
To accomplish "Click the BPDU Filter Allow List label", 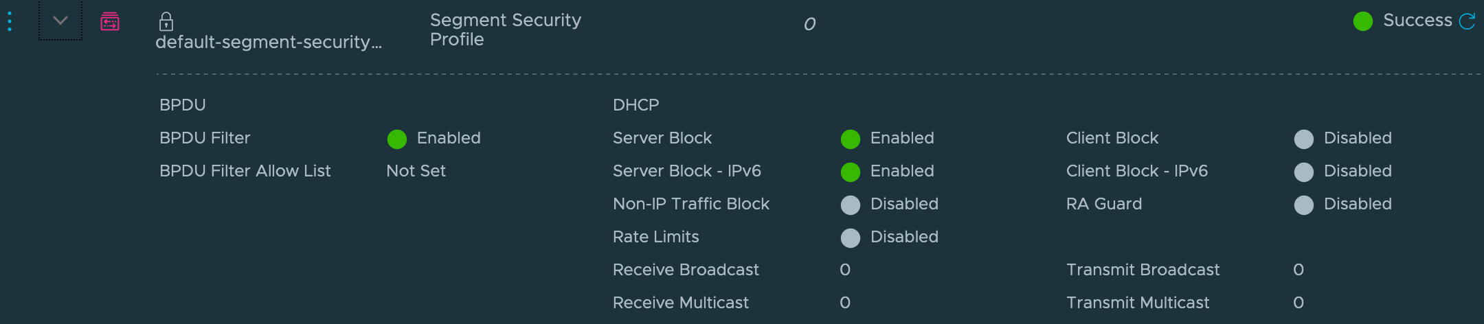I will tap(245, 171).
